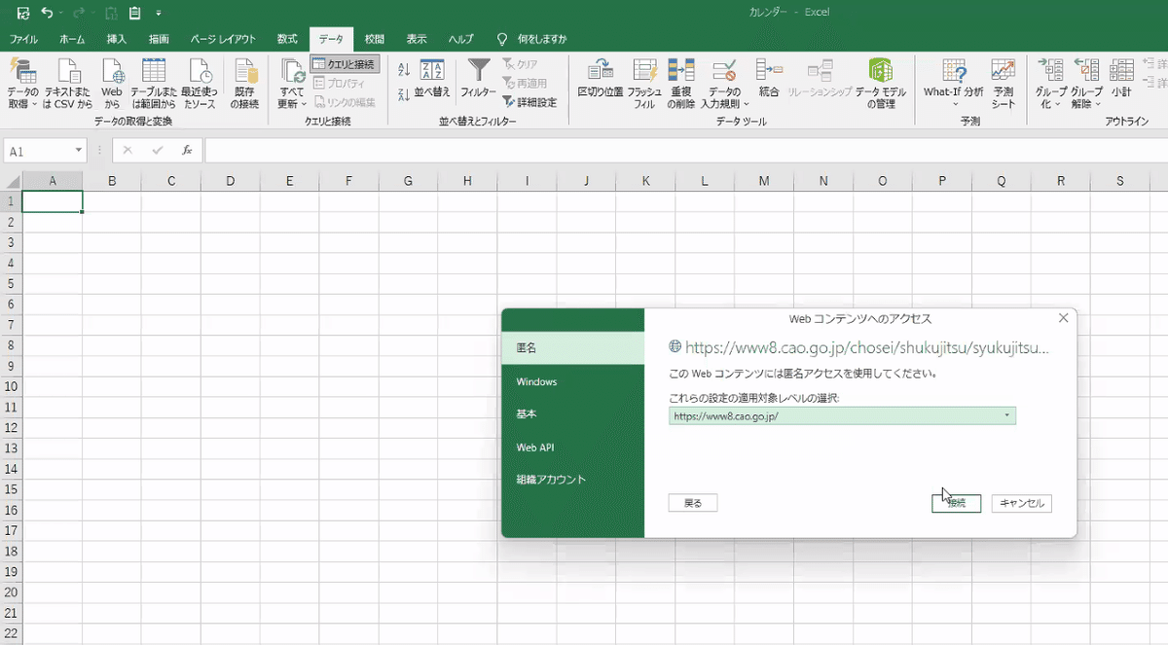The image size is (1168, 645).
Task: Click the キャンセル (Cancel) button
Action: pyautogui.click(x=1022, y=503)
